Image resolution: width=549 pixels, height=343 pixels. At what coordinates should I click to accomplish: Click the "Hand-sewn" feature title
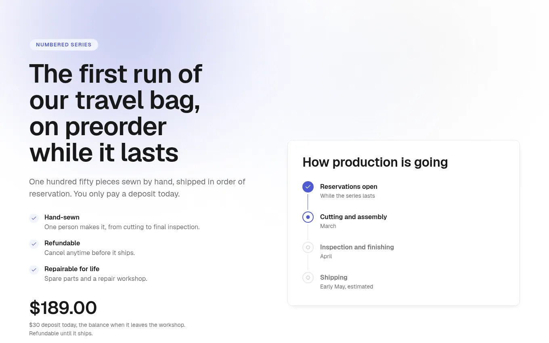click(x=62, y=217)
